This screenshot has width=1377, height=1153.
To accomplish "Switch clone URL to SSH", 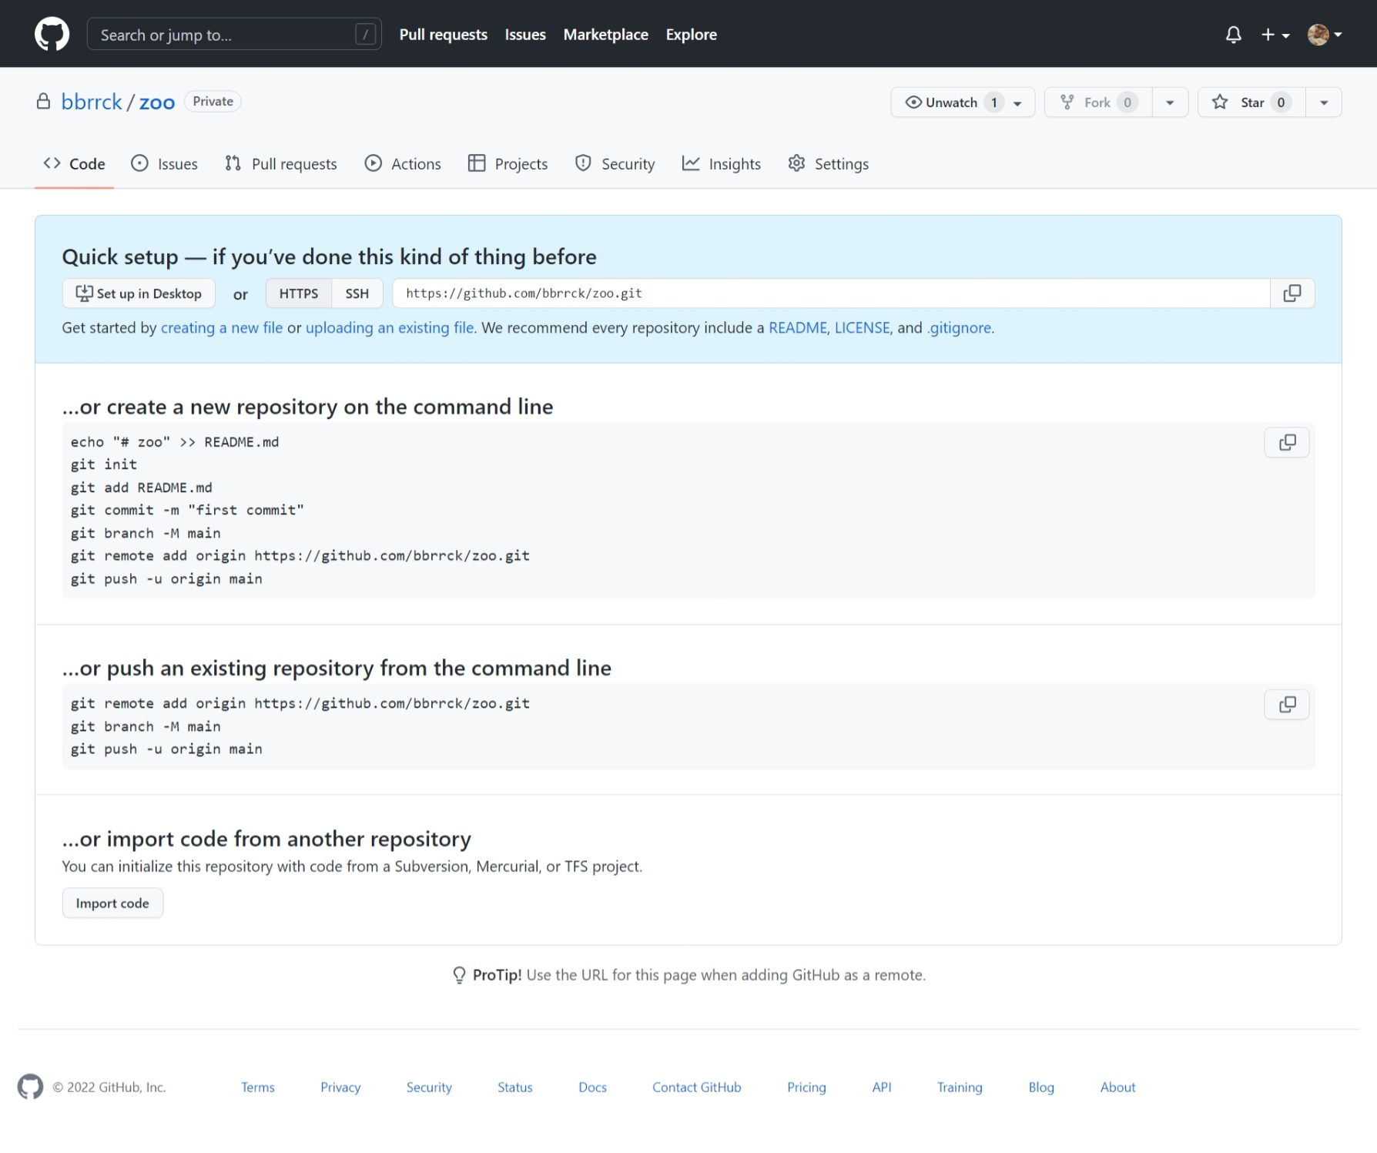I will 357,293.
